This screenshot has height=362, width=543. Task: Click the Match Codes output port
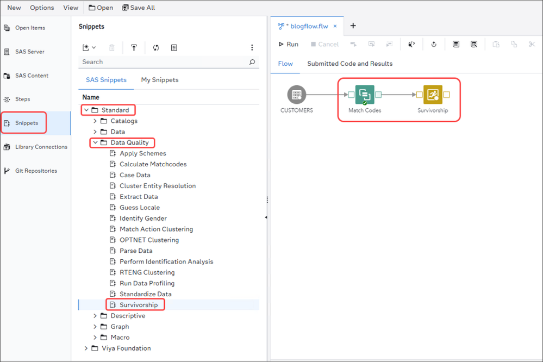[378, 95]
